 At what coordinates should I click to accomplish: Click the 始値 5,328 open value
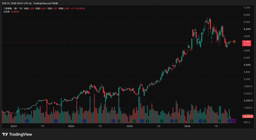tap(29, 8)
